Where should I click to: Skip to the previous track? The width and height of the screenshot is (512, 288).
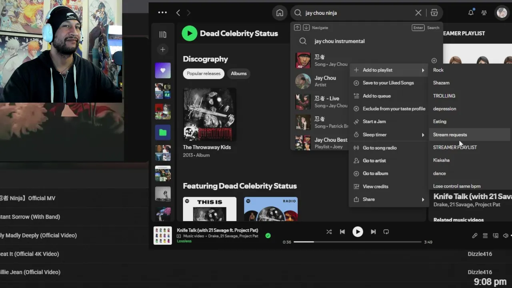[x=342, y=232]
